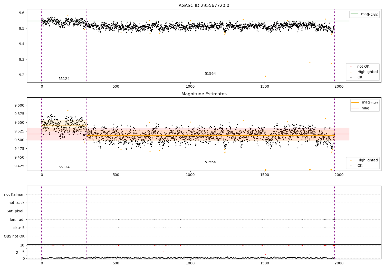This screenshot has width=385, height=269.
Task: Click the "51564" label in the top plot
Action: [210, 74]
